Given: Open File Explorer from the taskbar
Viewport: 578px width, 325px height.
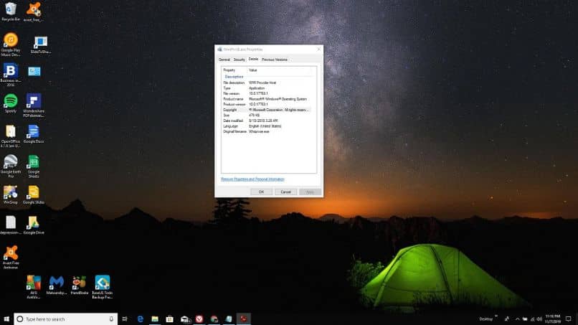Looking at the screenshot, I should click(x=155, y=319).
